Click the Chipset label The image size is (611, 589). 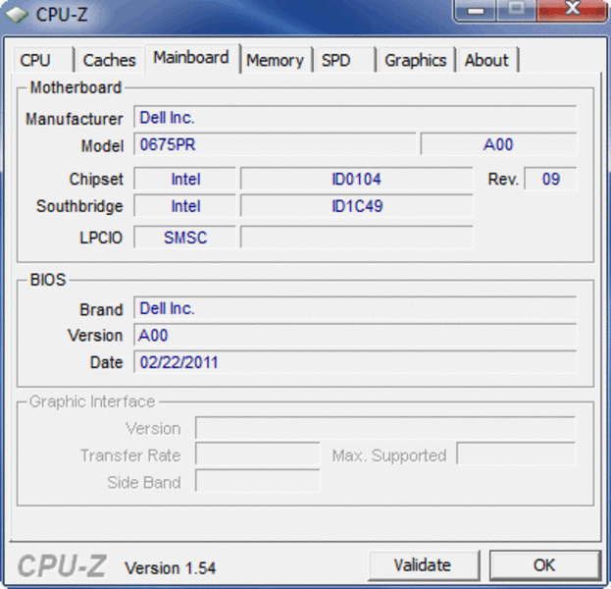96,180
